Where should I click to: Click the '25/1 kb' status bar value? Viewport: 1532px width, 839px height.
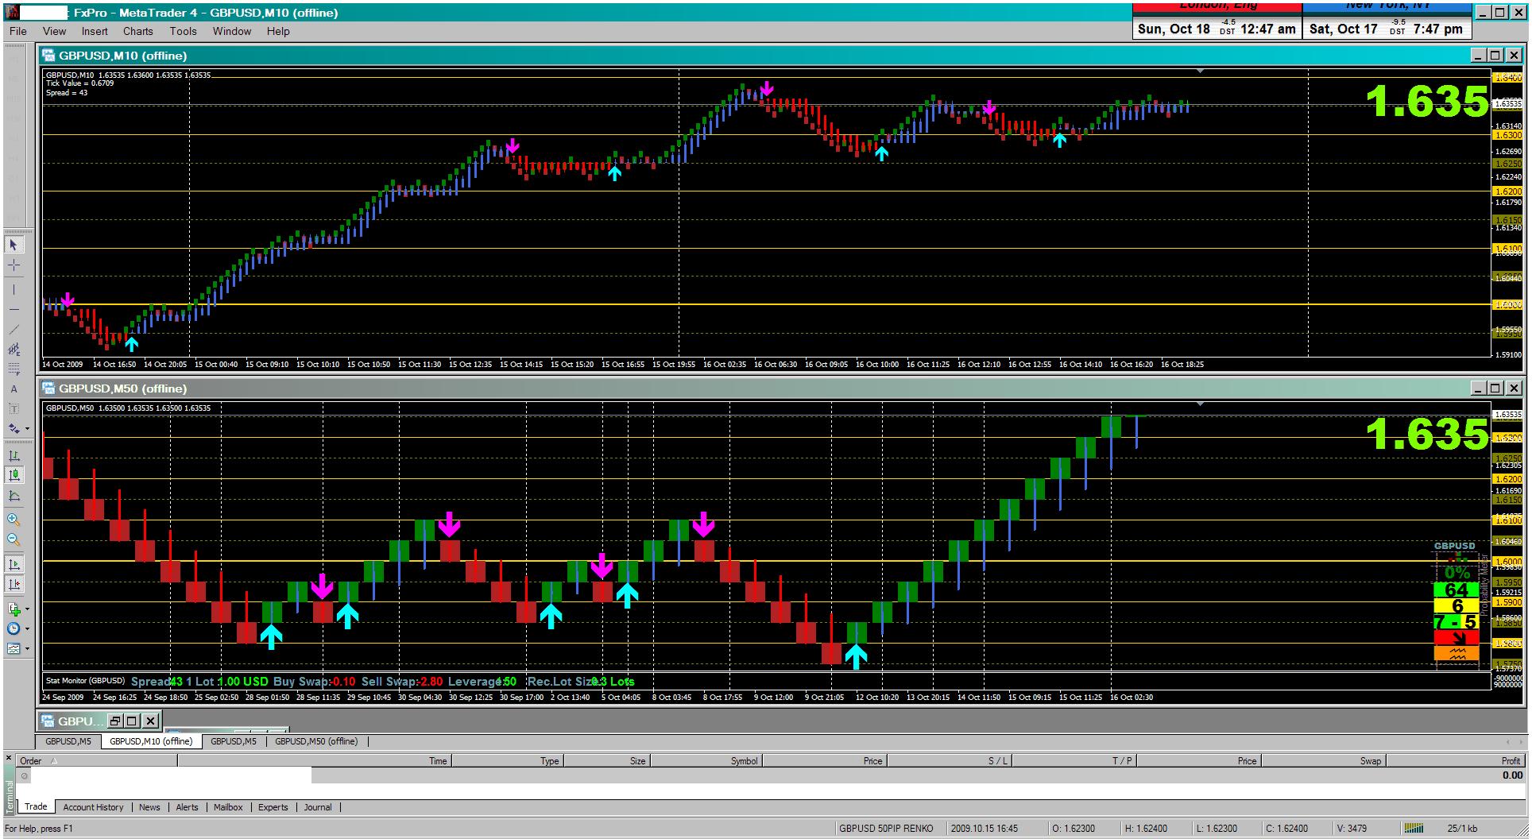click(1462, 829)
